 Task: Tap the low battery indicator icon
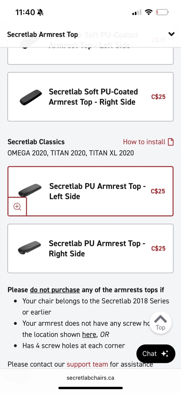tap(162, 12)
